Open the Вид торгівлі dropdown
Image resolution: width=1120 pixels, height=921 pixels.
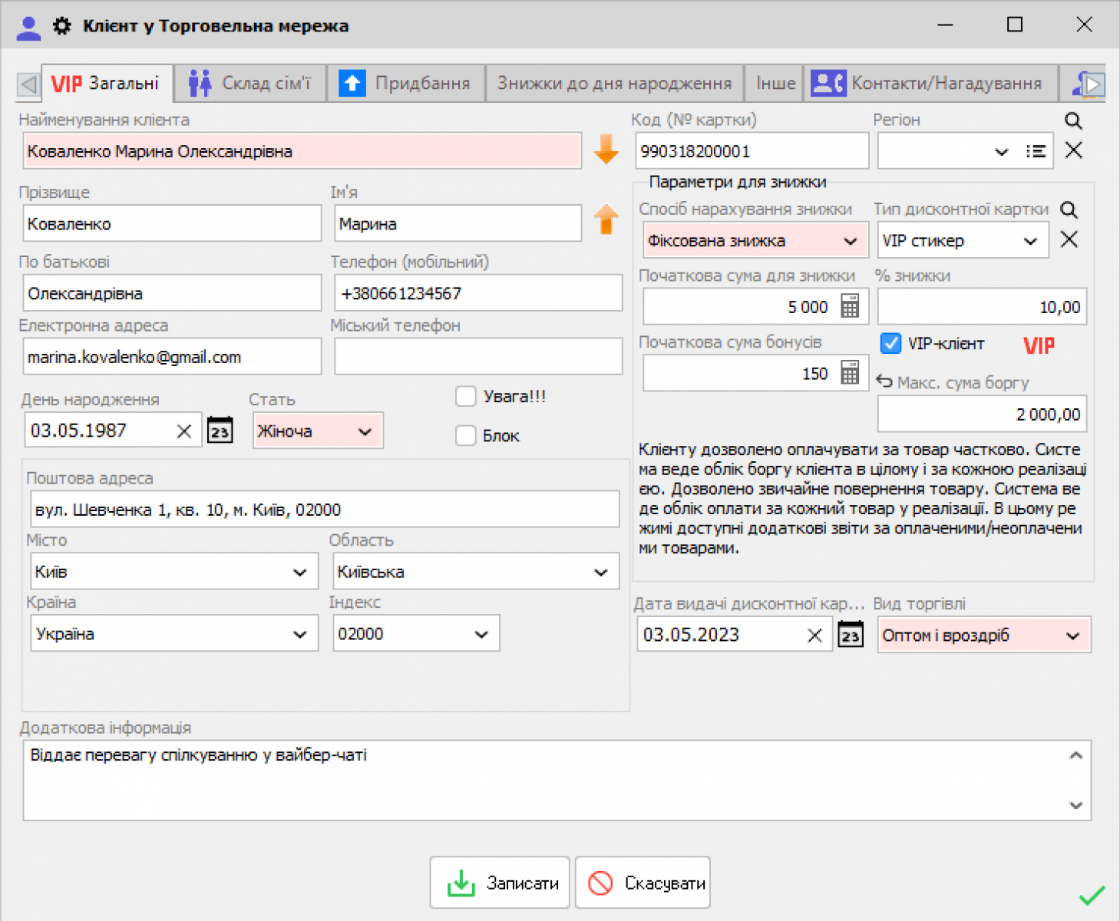[1075, 635]
